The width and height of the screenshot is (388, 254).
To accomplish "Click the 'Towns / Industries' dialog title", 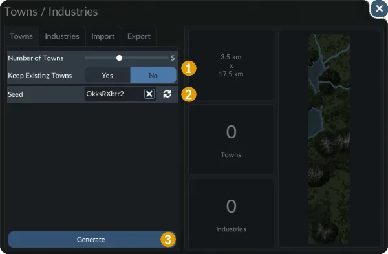I will tap(51, 12).
